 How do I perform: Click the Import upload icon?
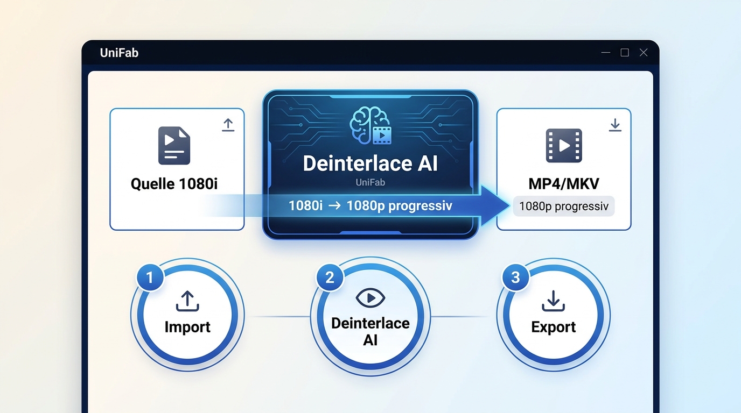click(x=187, y=301)
